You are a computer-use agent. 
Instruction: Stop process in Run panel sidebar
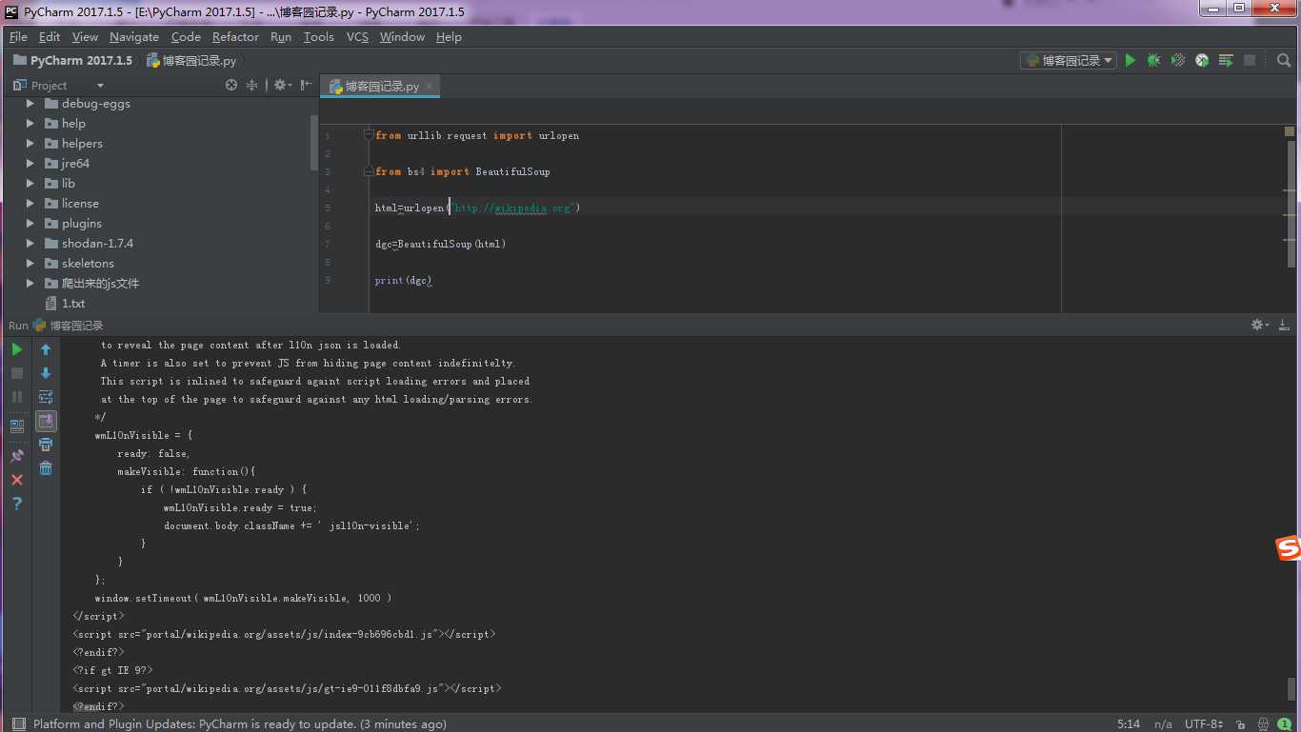[x=17, y=373]
